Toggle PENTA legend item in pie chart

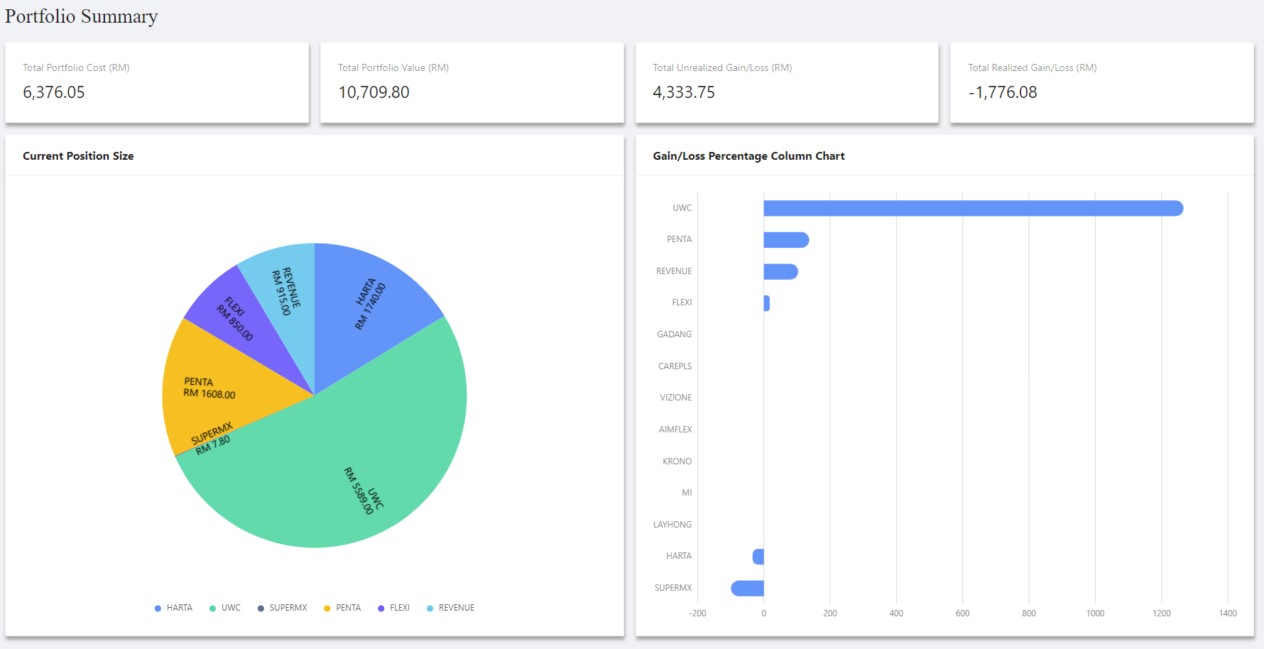click(342, 608)
